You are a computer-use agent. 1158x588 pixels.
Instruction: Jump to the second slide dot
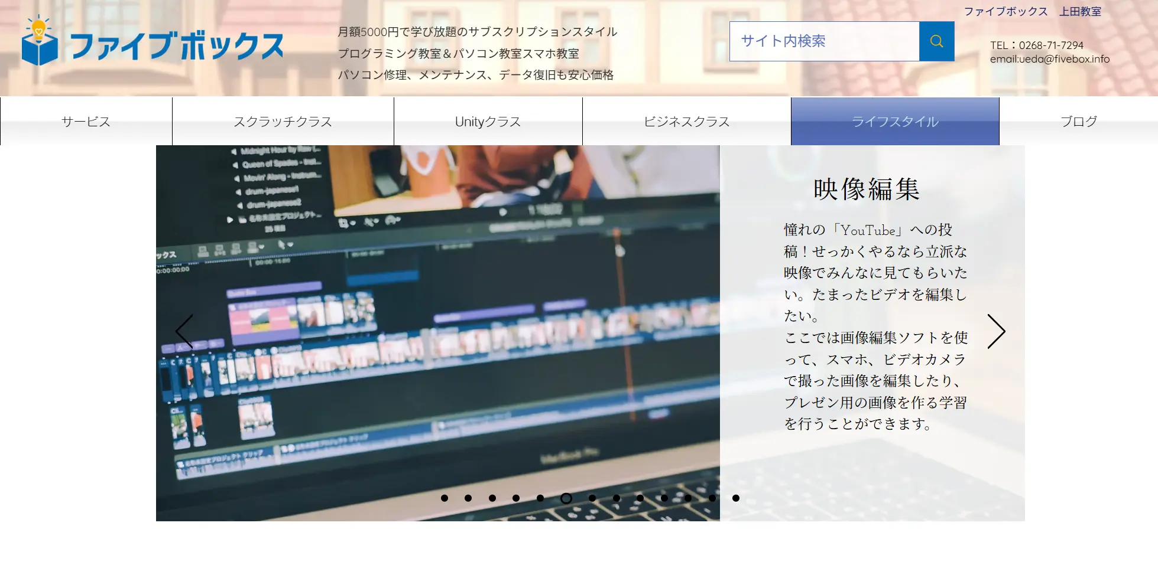(x=468, y=498)
